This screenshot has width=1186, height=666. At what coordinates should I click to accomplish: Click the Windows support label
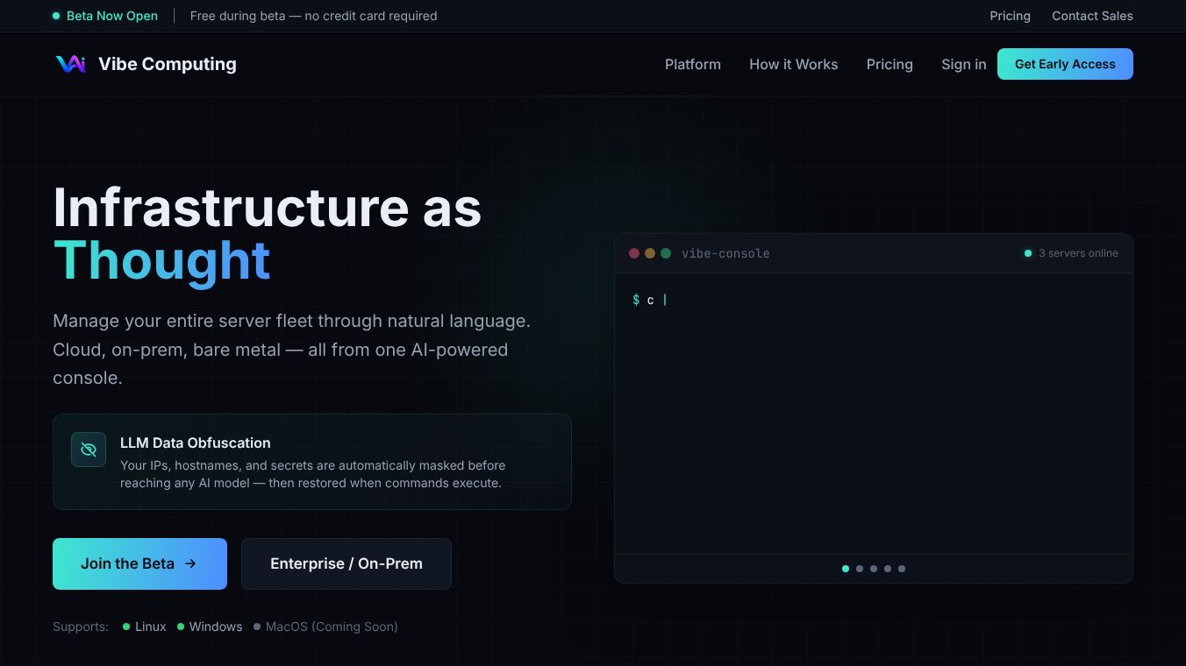[216, 627]
